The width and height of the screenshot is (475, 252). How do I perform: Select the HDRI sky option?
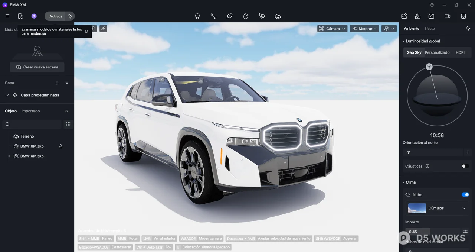pyautogui.click(x=460, y=52)
